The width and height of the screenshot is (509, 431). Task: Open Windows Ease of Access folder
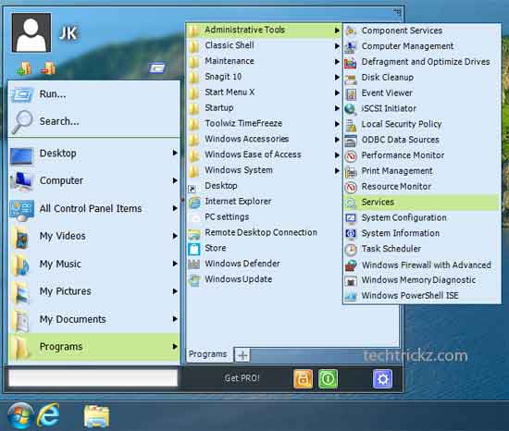264,154
